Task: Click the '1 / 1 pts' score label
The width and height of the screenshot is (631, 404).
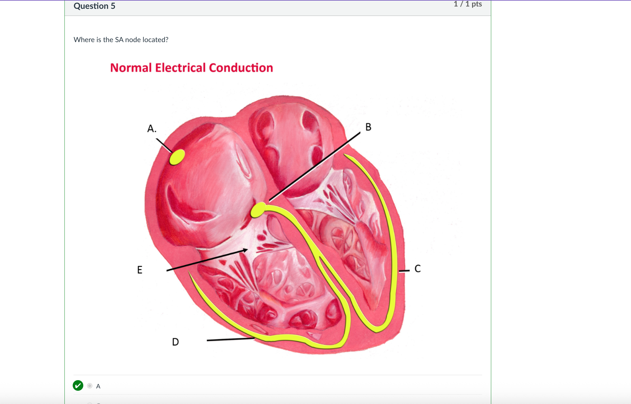Action: (x=467, y=4)
